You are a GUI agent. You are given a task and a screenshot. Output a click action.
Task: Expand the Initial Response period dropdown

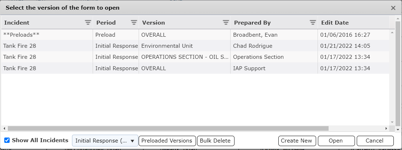click(x=105, y=141)
